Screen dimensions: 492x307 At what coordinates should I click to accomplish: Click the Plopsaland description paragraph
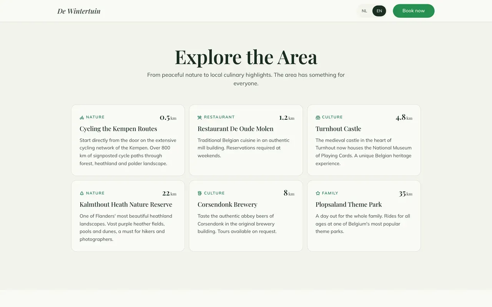coord(363,224)
